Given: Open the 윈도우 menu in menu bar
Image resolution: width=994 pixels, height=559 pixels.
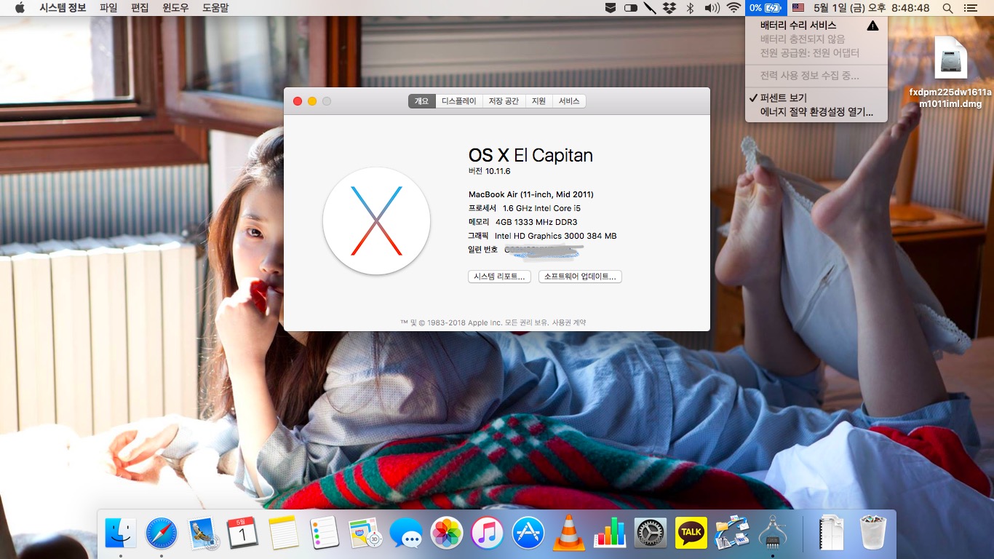Looking at the screenshot, I should [175, 8].
